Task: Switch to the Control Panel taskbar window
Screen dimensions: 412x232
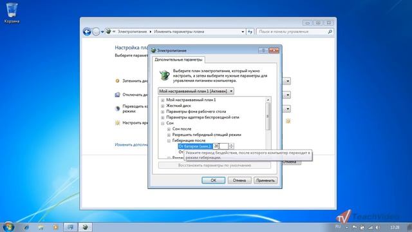Action: click(70, 227)
